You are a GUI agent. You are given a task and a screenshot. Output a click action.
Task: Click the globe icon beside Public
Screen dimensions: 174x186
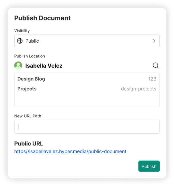pyautogui.click(x=20, y=41)
